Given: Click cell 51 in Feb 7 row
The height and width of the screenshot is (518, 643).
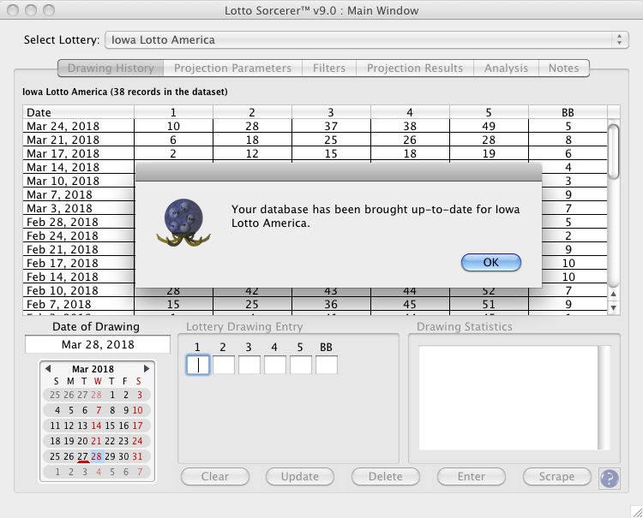Looking at the screenshot, I should coord(489,304).
